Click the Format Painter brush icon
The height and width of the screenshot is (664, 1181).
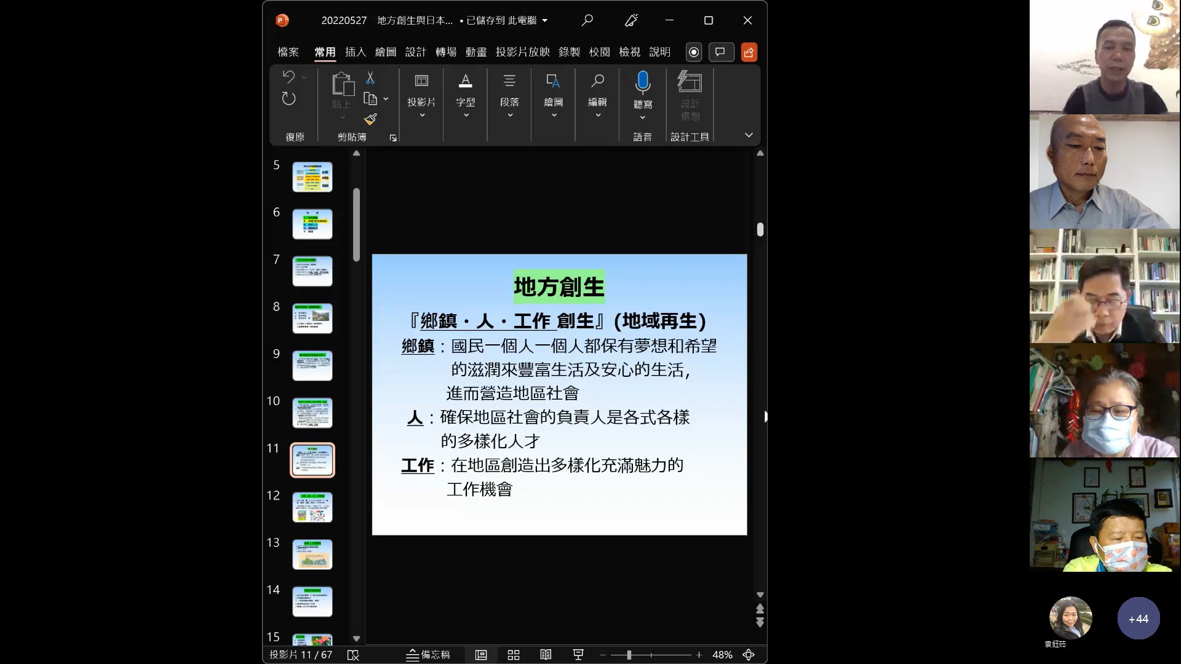370,119
